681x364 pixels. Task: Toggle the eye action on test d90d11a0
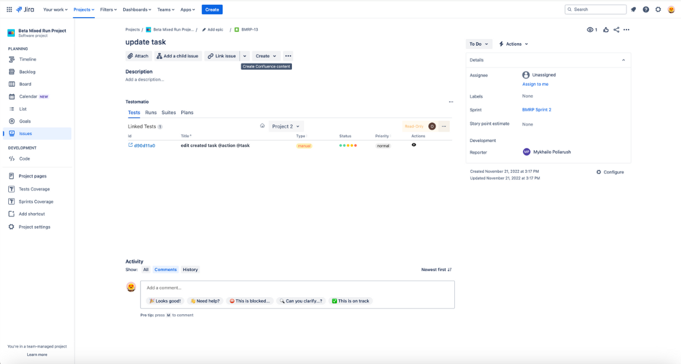click(414, 145)
